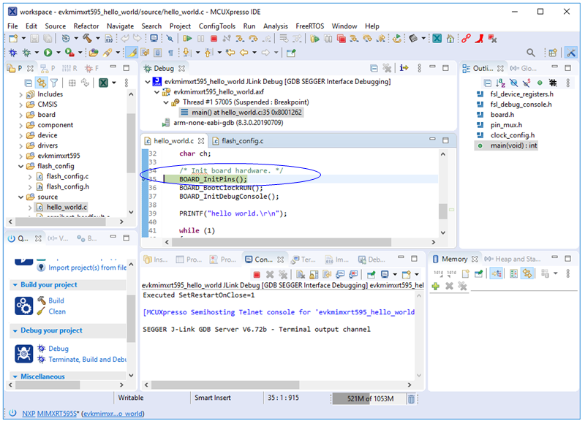Switch to the Heap and Stack tab
The width and height of the screenshot is (585, 424).
click(x=513, y=260)
